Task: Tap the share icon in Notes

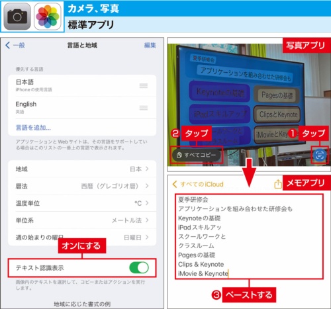Action: pyautogui.click(x=278, y=184)
